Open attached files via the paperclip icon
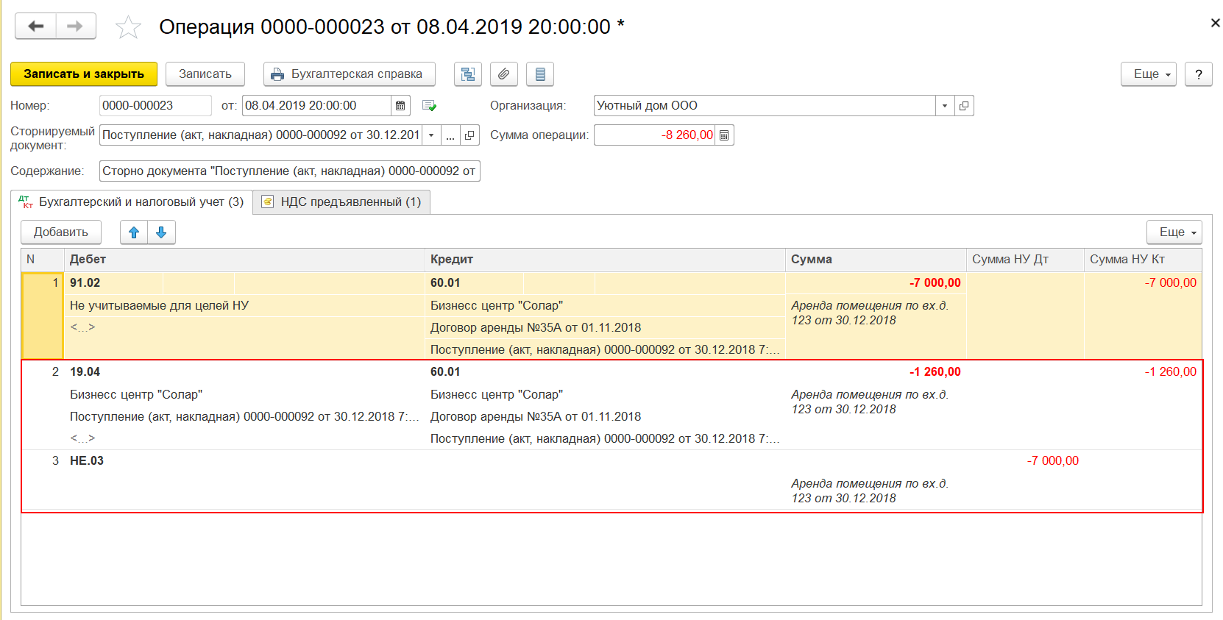 point(503,74)
